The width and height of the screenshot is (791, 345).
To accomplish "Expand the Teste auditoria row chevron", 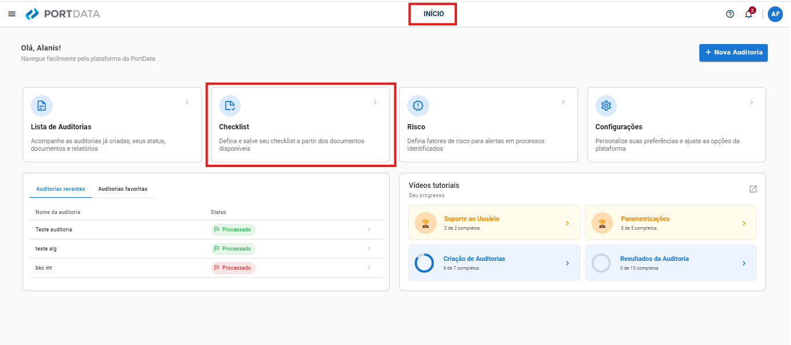I will 369,230.
